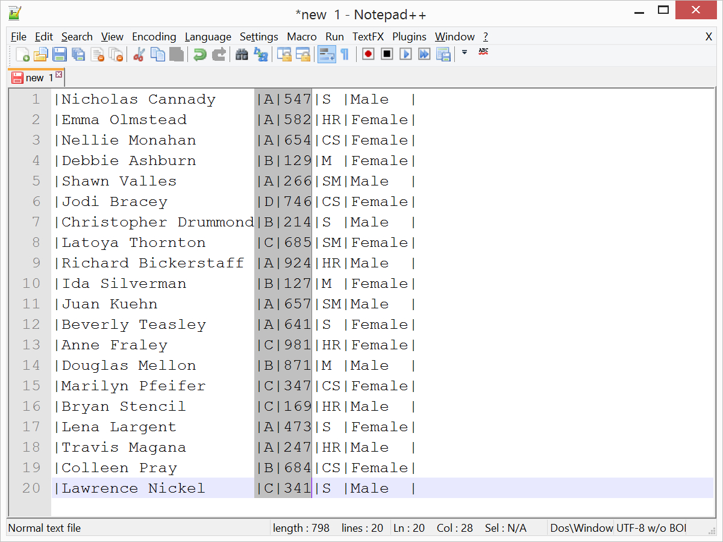
Task: Expand the toolbar overflow chevron
Action: coord(465,53)
